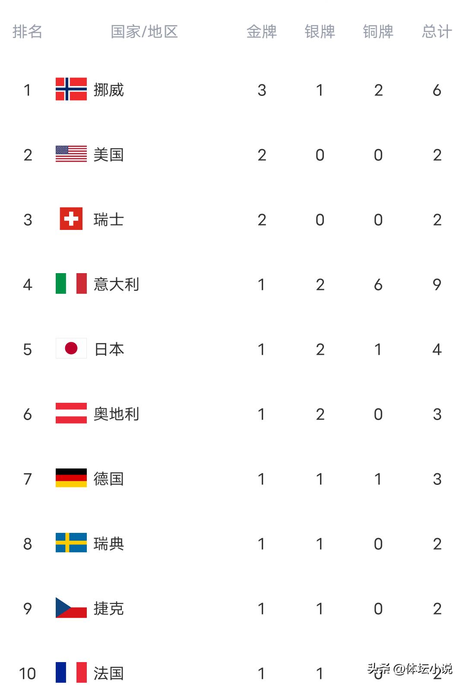463x685 pixels.
Task: Click the Sweden flag icon
Action: tap(71, 543)
